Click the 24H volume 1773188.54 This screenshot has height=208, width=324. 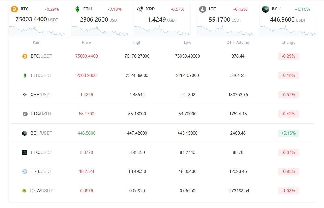(x=238, y=190)
